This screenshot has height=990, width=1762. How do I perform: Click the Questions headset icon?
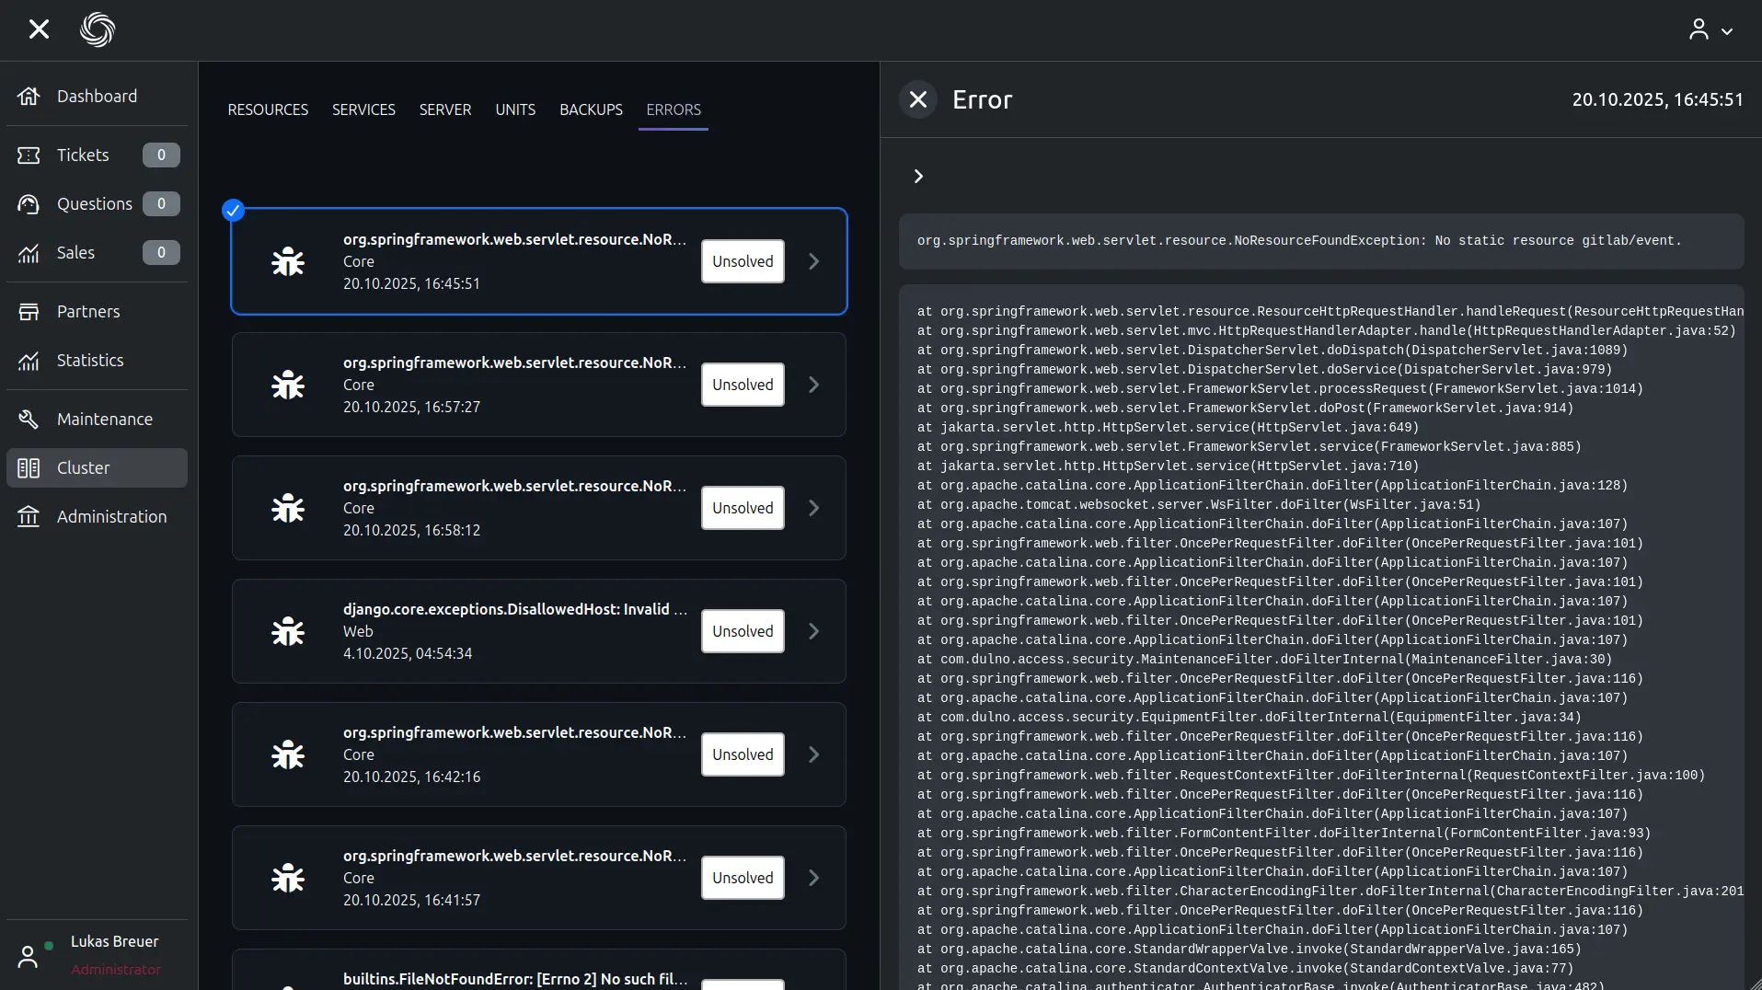29,204
